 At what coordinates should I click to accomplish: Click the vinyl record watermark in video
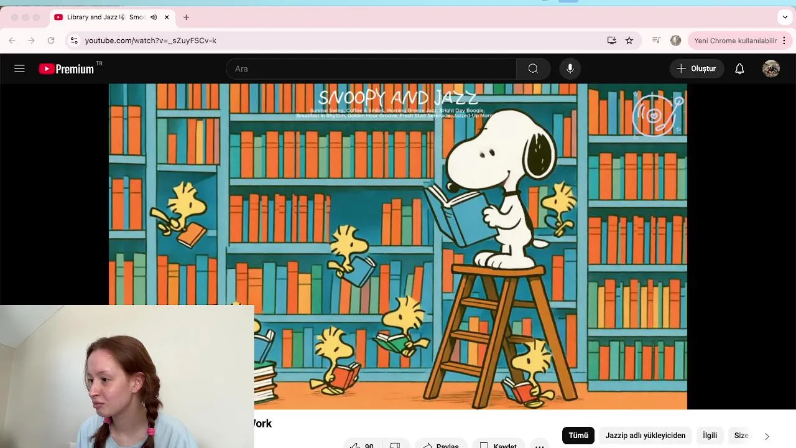point(658,116)
